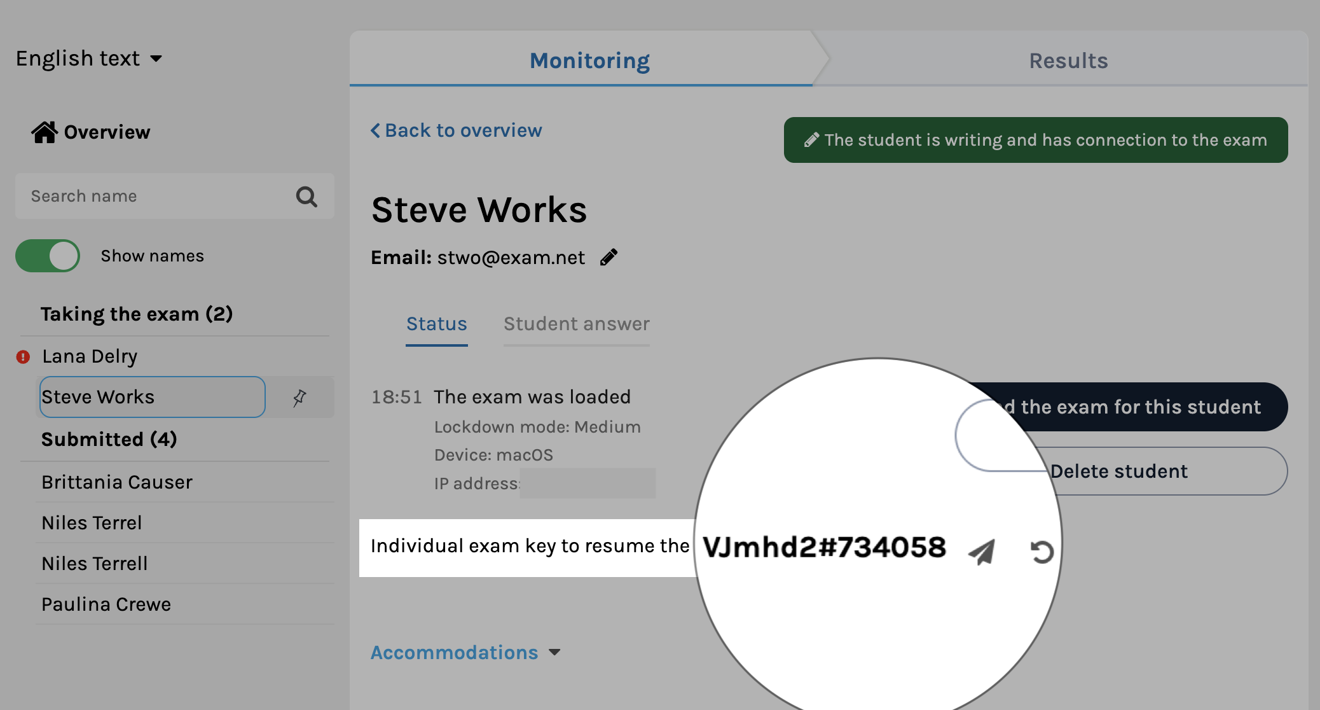The height and width of the screenshot is (710, 1320).
Task: Open the Monitoring tab
Action: pyautogui.click(x=589, y=60)
